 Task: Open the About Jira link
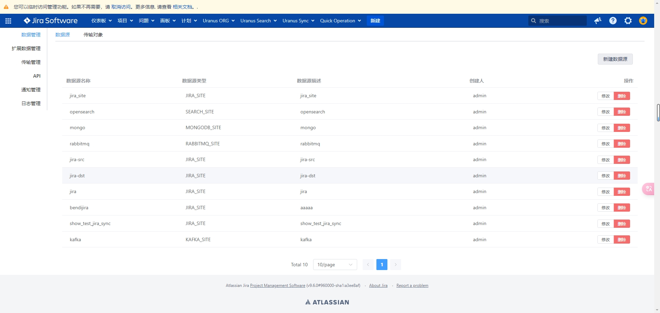(378, 286)
